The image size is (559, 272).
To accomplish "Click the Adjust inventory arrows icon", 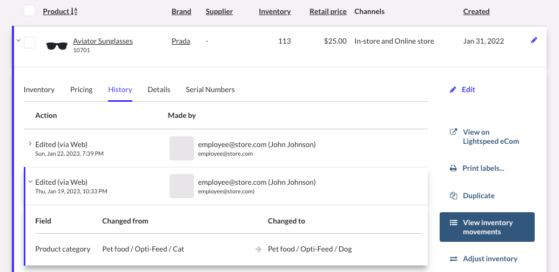I will [x=454, y=259].
